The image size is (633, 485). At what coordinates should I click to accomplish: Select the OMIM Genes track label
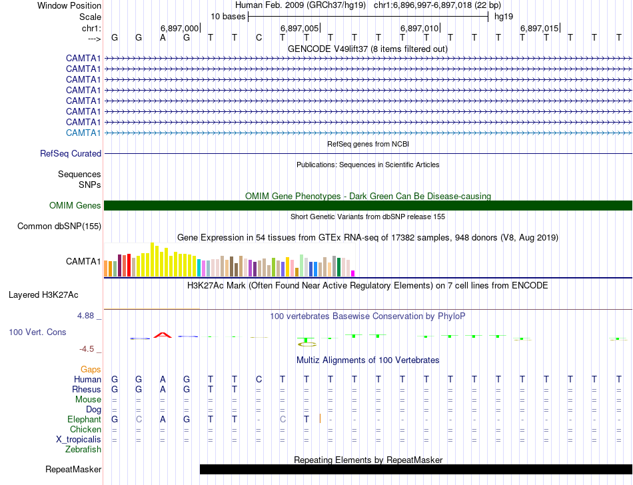click(x=75, y=206)
